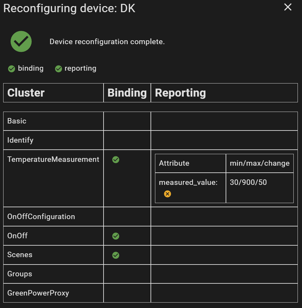Select the Binding column header
The height and width of the screenshot is (308, 302).
[x=127, y=93]
